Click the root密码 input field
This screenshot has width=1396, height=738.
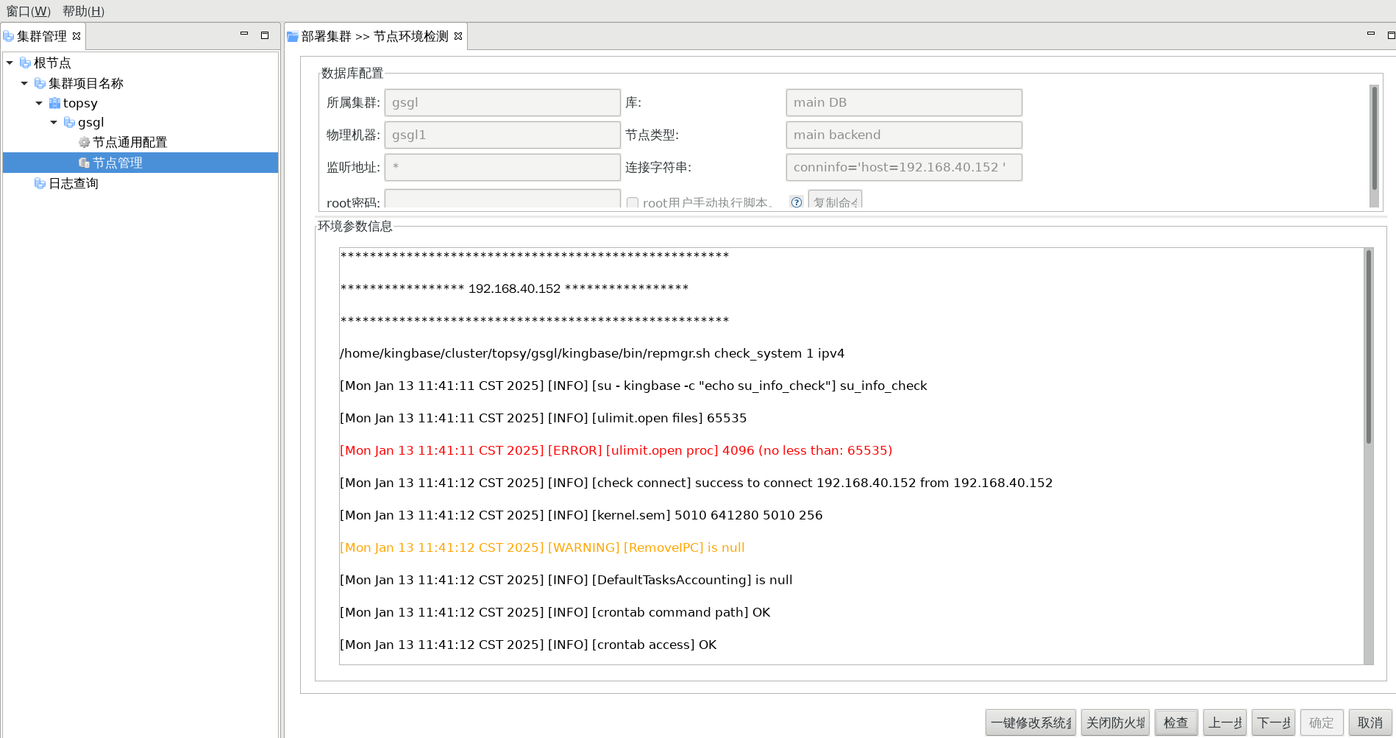(x=502, y=199)
